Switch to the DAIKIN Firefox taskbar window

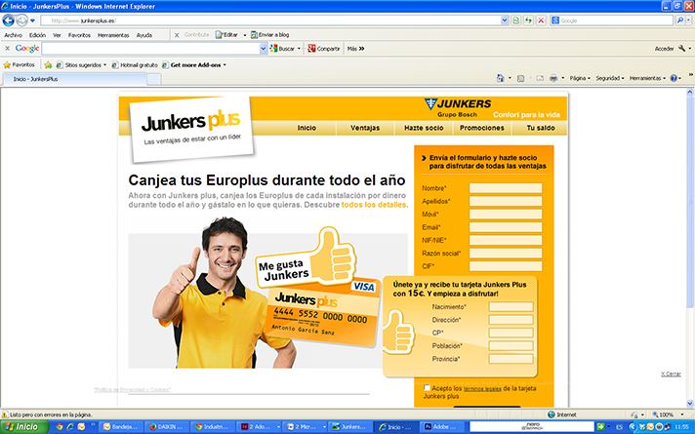point(167,427)
